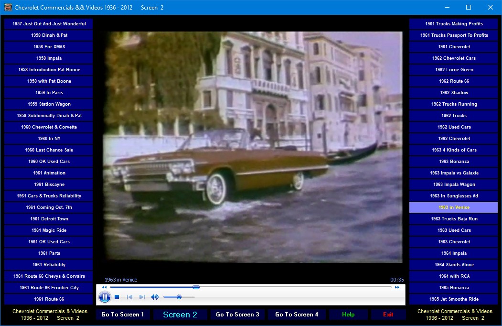Select the Screen 2 tab
502x326 pixels.
(x=180, y=315)
